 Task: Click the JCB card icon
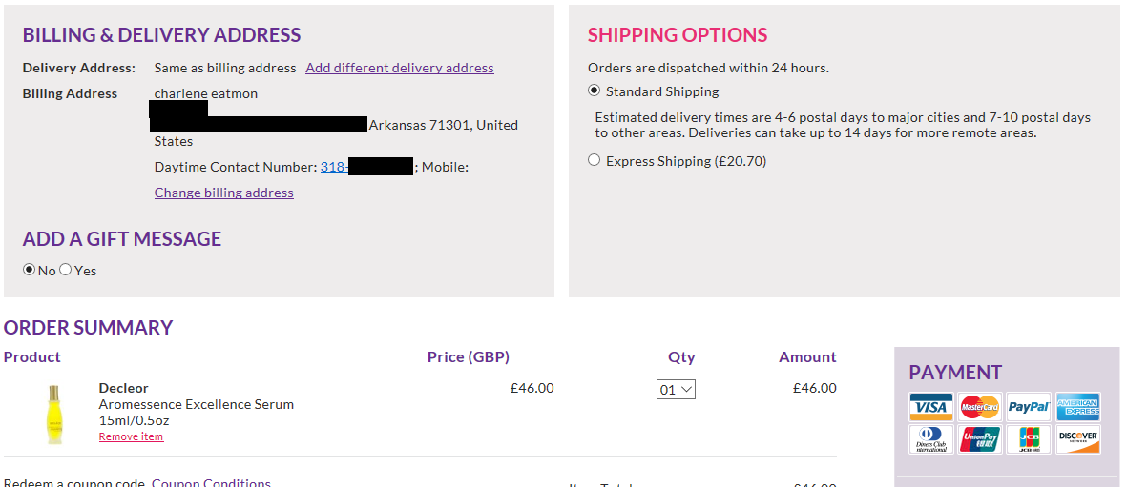tap(1029, 439)
